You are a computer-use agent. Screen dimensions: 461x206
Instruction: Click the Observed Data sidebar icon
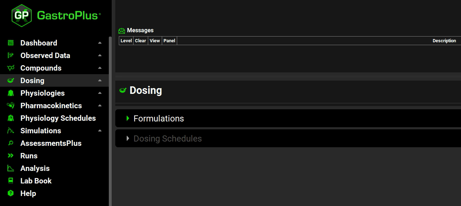click(11, 56)
